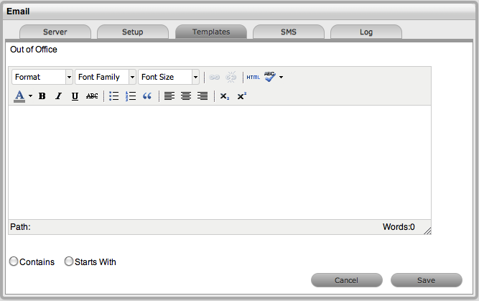Image resolution: width=479 pixels, height=301 pixels.
Task: Open the Format dropdown
Action: pos(42,77)
